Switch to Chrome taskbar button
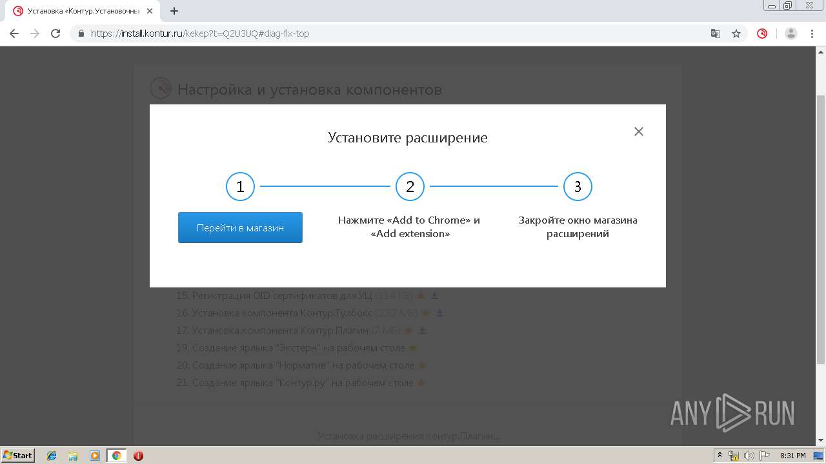 [x=116, y=456]
